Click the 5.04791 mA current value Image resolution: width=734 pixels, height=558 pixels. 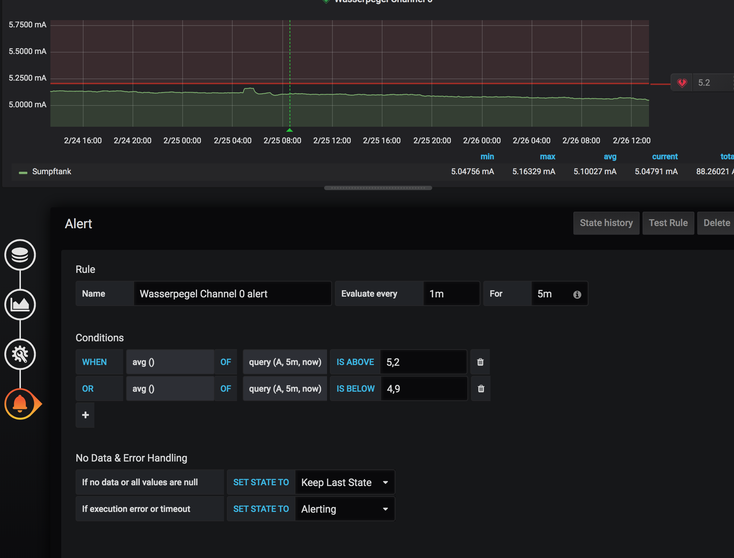[x=656, y=172]
